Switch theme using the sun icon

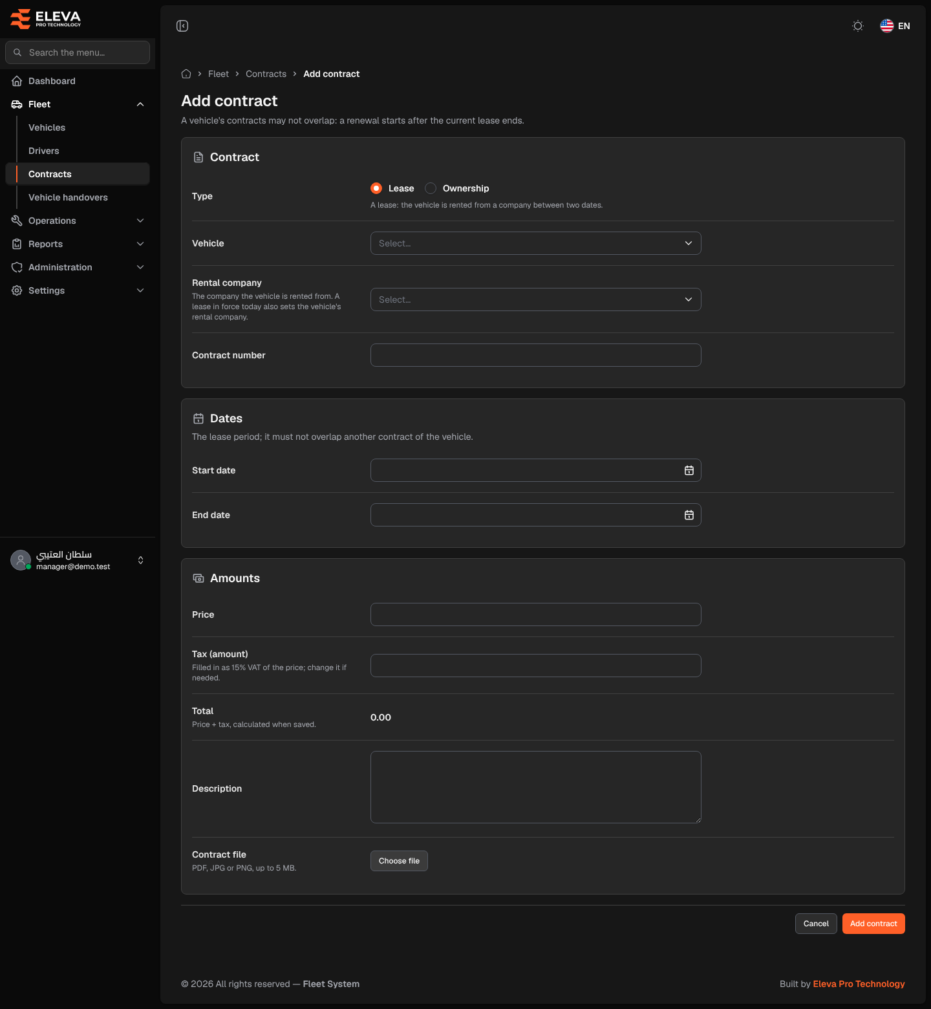click(858, 26)
